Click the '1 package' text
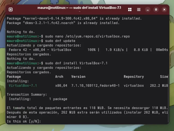This screenshot has height=131, width=174. pos(58,99)
